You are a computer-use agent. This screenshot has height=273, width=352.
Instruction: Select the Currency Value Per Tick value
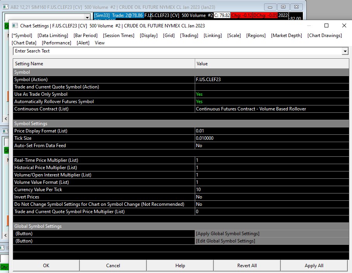click(x=198, y=190)
